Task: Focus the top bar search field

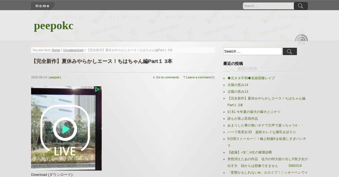Action: (x=268, y=6)
